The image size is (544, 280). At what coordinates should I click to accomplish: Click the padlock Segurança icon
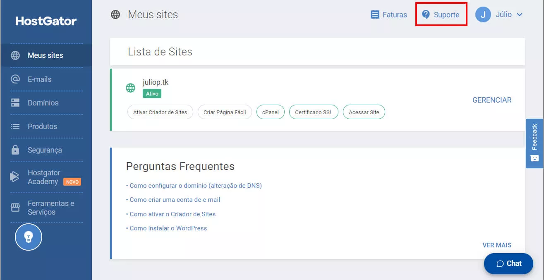pos(15,150)
